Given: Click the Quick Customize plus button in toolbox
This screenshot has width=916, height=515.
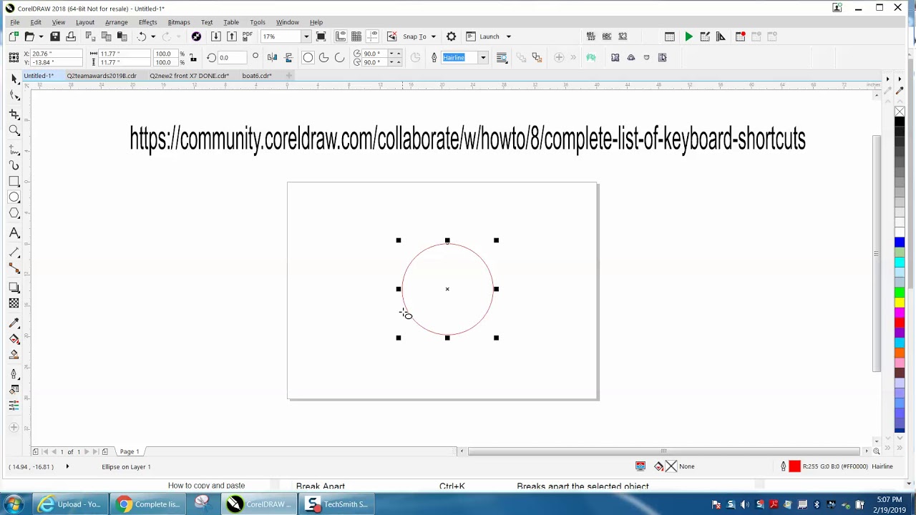Looking at the screenshot, I should click(x=14, y=428).
